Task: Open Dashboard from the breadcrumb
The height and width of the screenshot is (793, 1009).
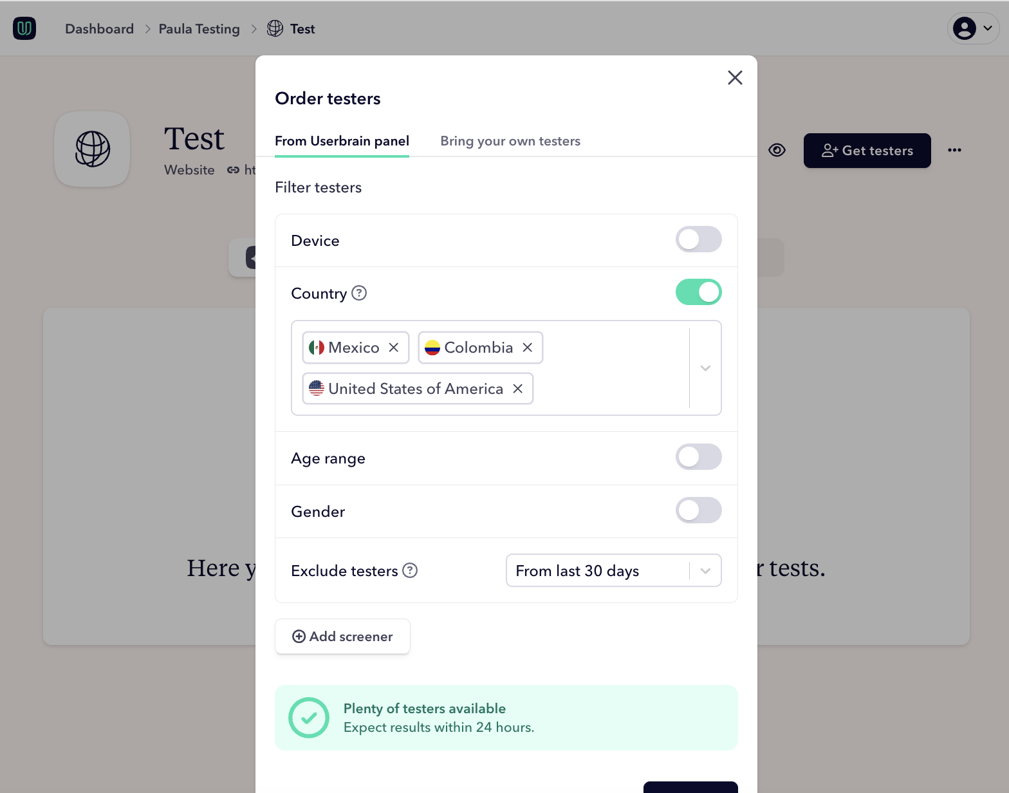Action: [x=98, y=28]
